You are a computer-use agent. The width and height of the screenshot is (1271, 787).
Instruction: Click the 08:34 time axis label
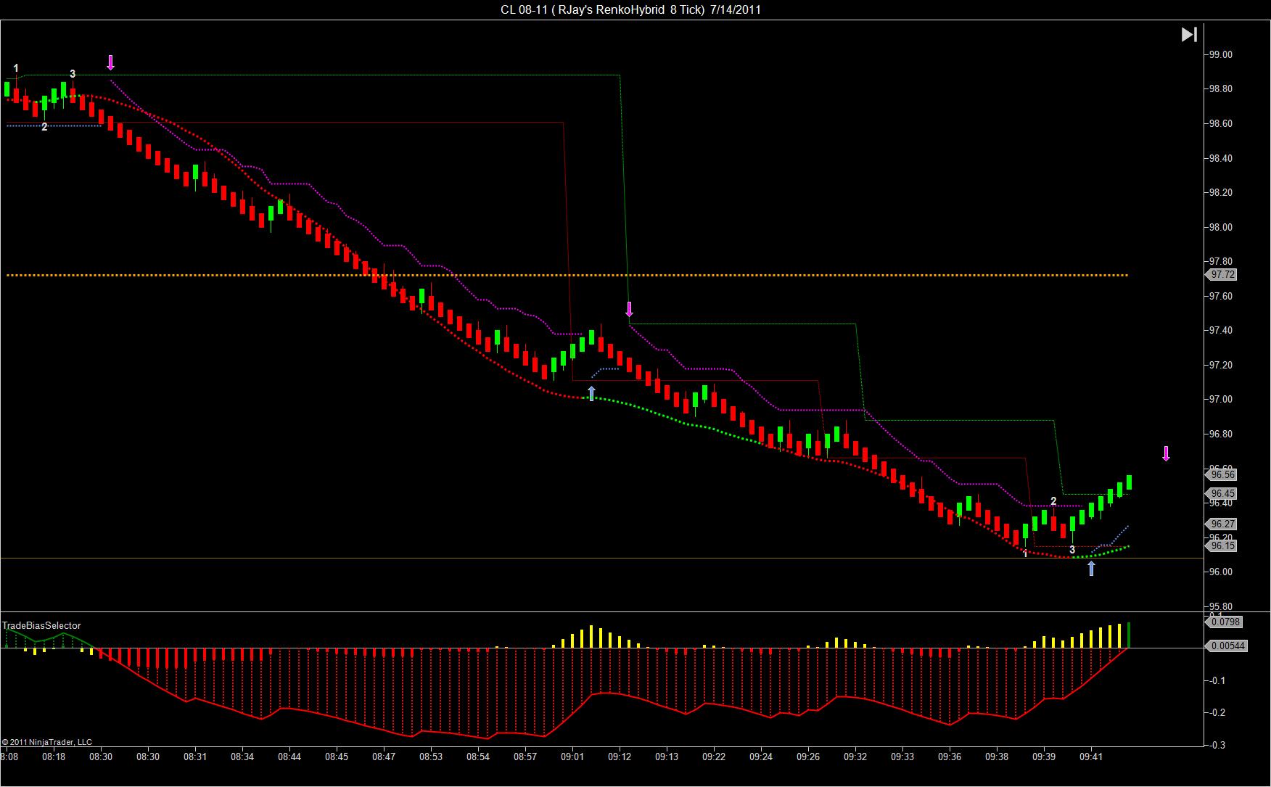coord(242,757)
